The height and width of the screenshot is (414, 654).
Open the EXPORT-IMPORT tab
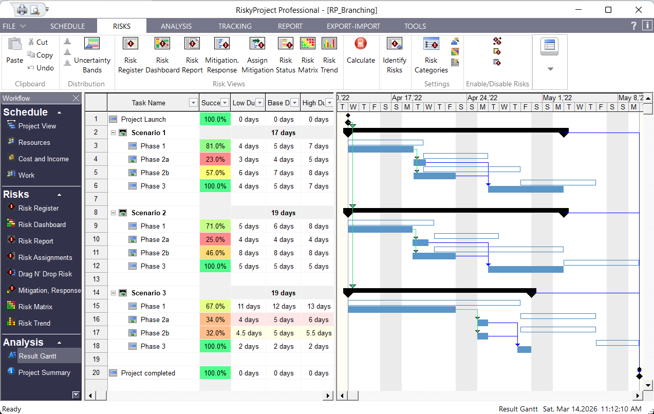pos(353,26)
